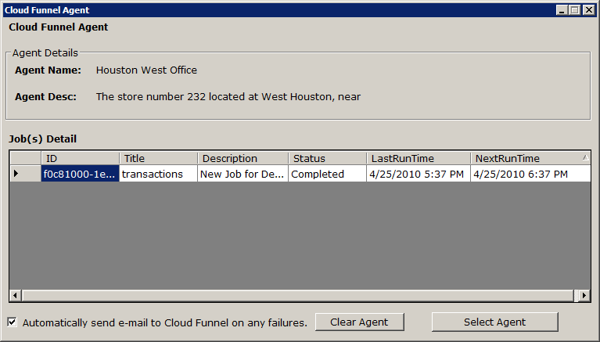Viewport: 600px width, 342px height.
Task: Click the Clear Agent button
Action: (x=359, y=322)
